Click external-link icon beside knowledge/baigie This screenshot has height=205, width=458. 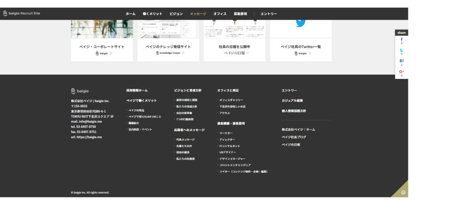[x=183, y=53]
